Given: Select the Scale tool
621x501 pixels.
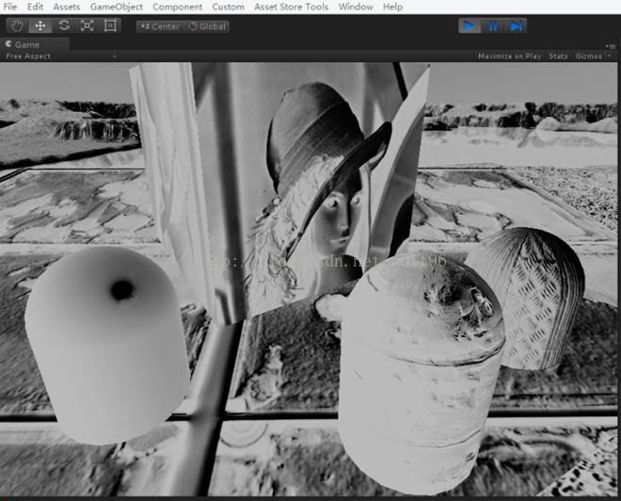Looking at the screenshot, I should coord(88,25).
